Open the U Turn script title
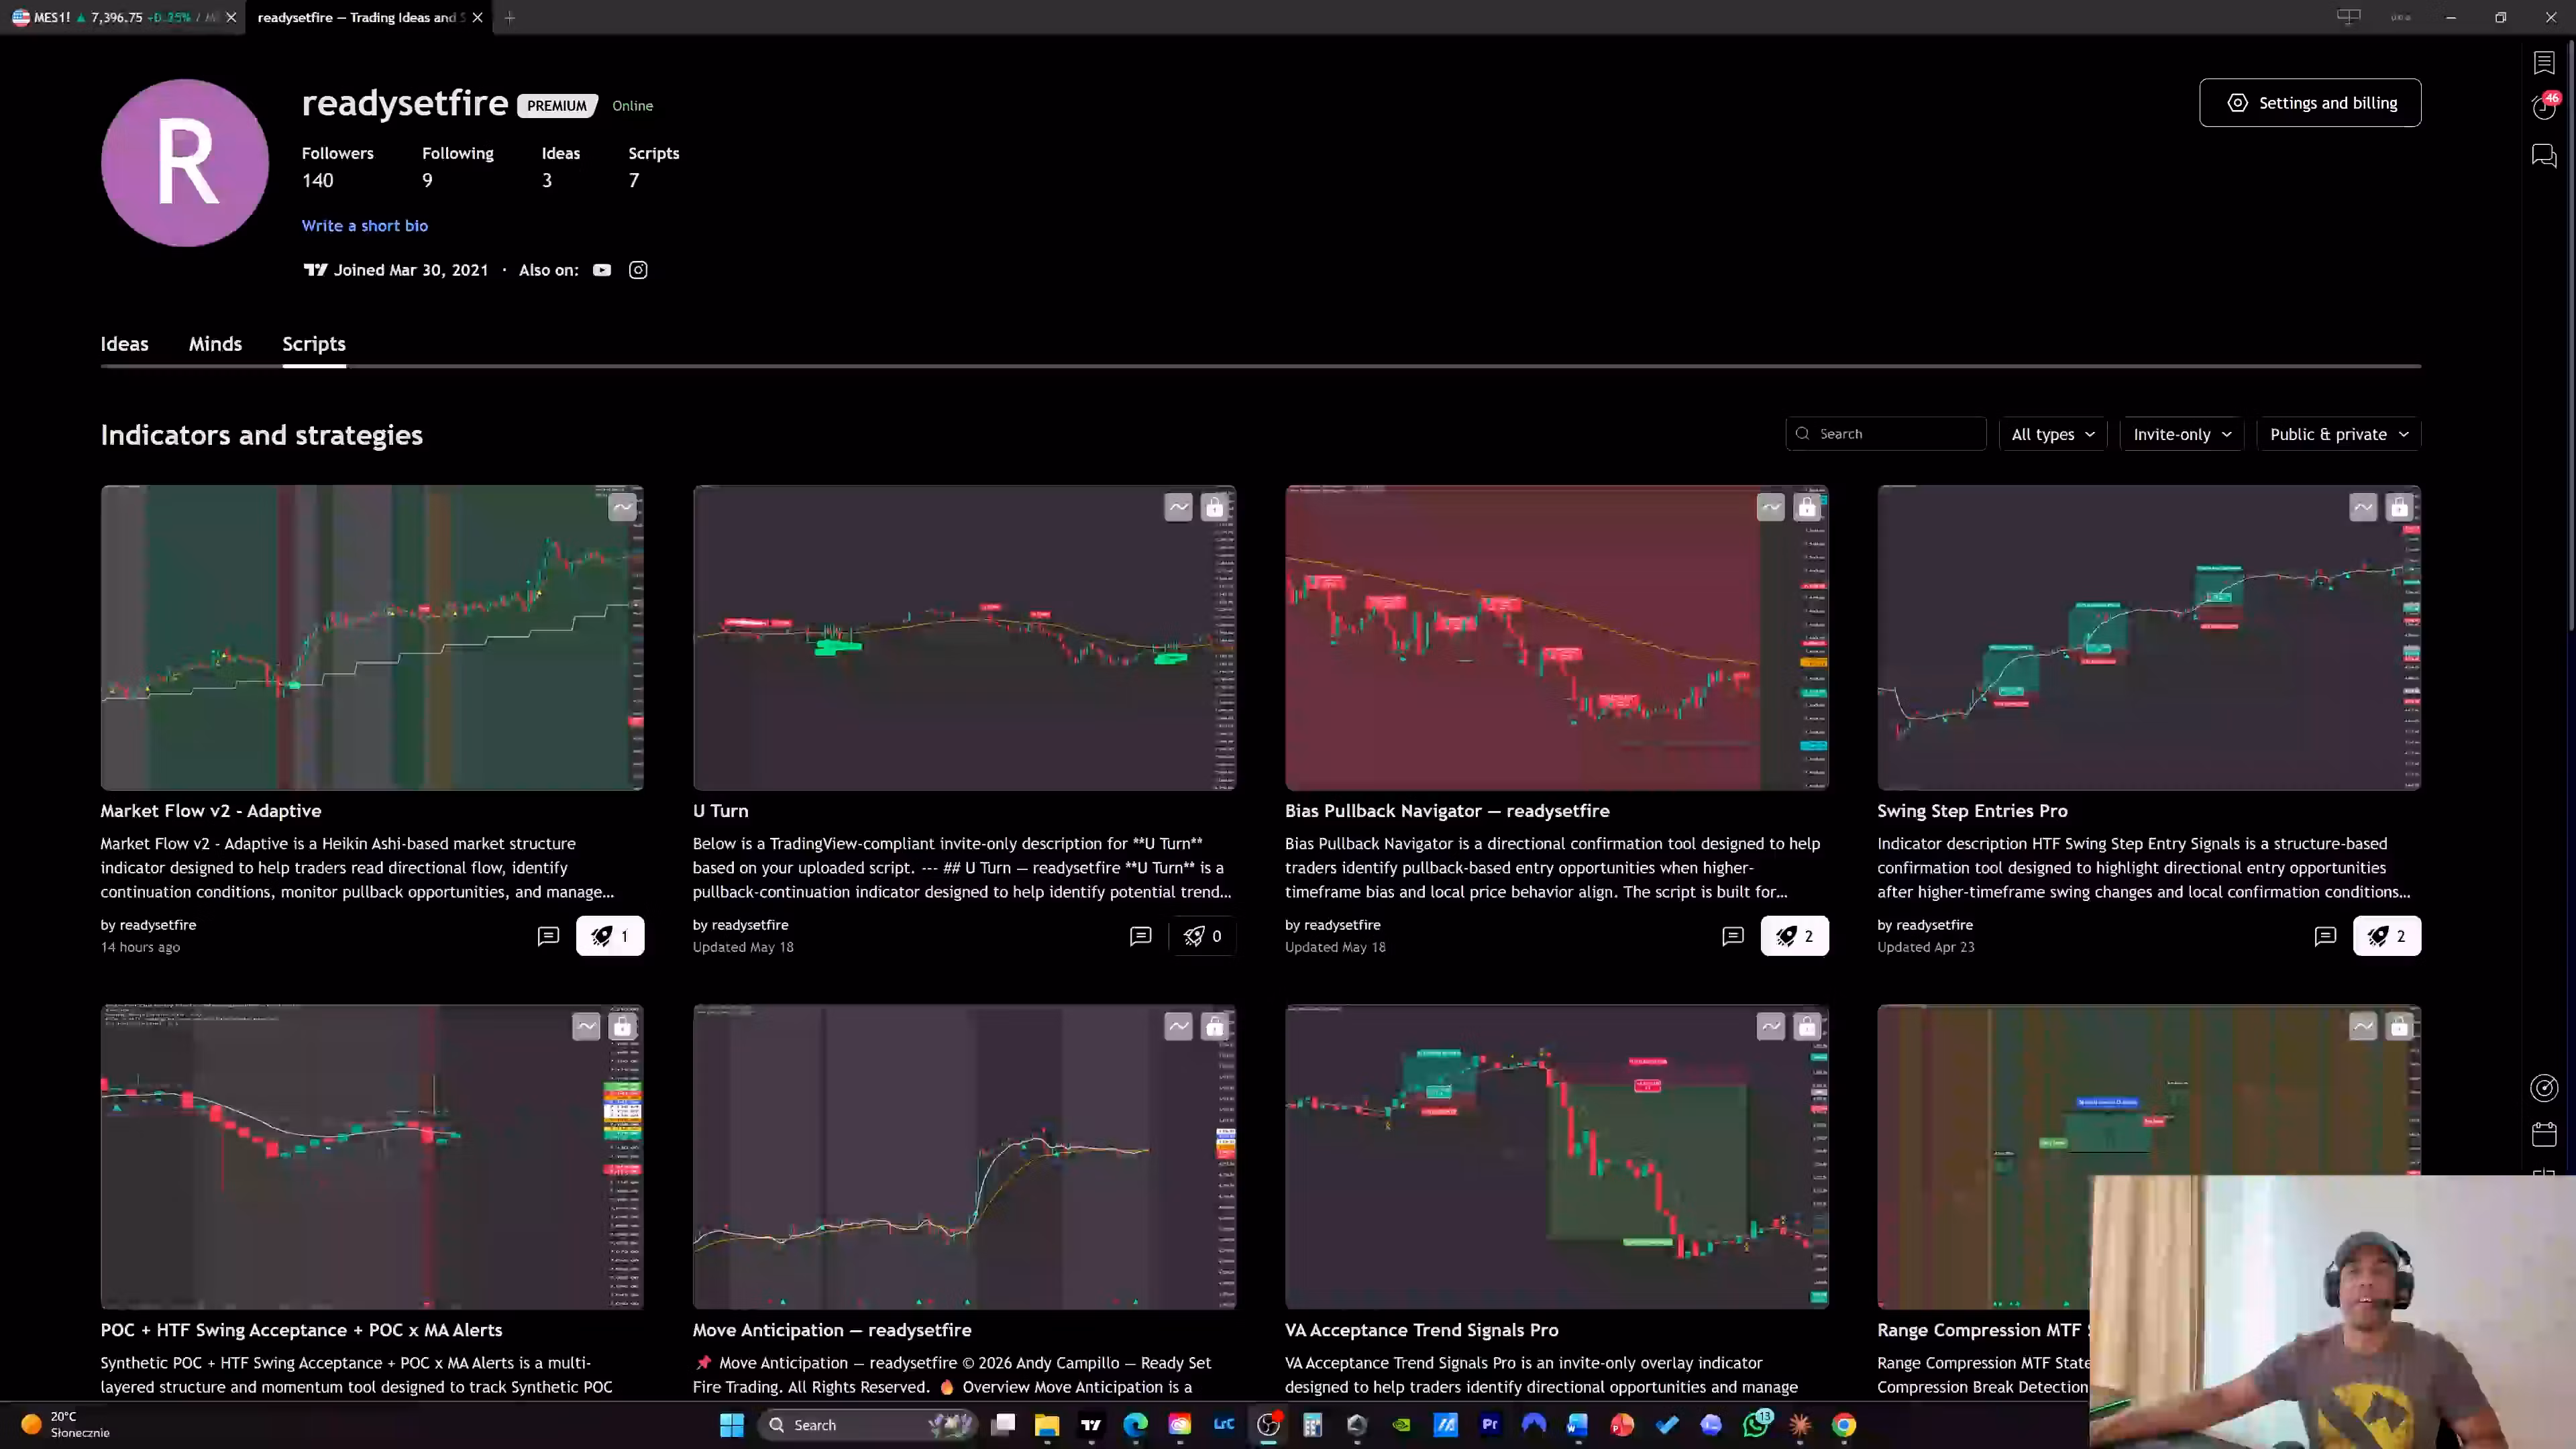Image resolution: width=2576 pixels, height=1449 pixels. click(720, 811)
